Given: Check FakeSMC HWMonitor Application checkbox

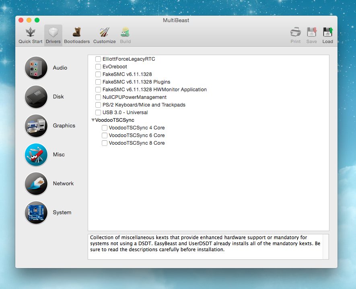Looking at the screenshot, I should [x=98, y=90].
